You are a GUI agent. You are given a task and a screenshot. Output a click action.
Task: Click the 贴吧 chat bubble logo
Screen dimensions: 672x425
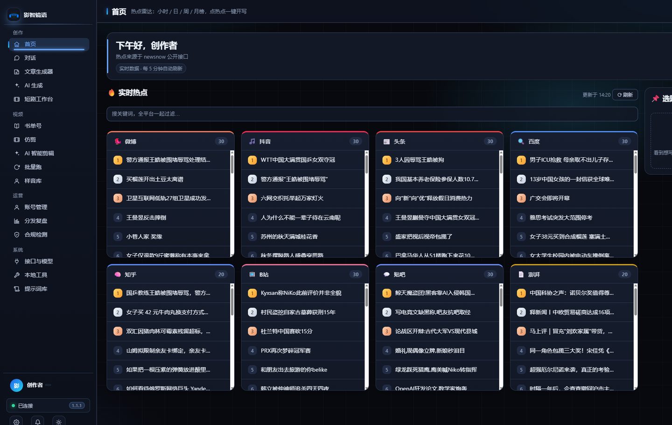coord(386,275)
